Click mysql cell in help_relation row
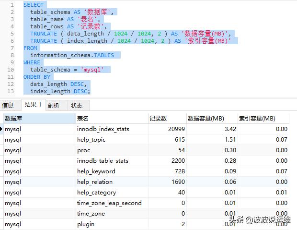This screenshot has width=297, height=230. click(40, 182)
